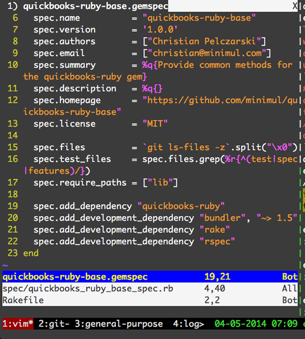Click the tilde empty-line marker below line 23
Viewport: 305px width, 339px height.
[x=5, y=265]
